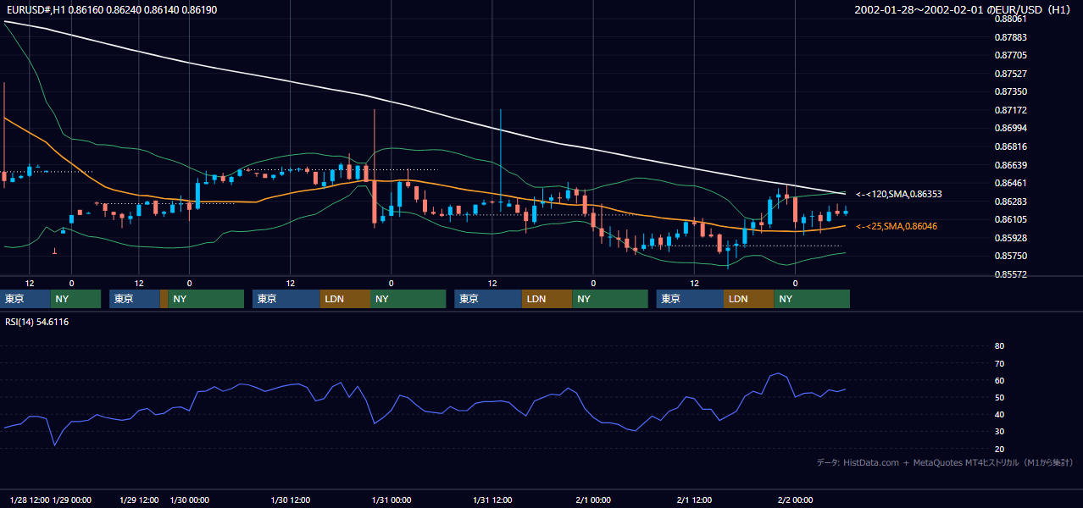Click price axis label 0.86283
Viewport: 1083px width, 508px height.
(x=1010, y=202)
